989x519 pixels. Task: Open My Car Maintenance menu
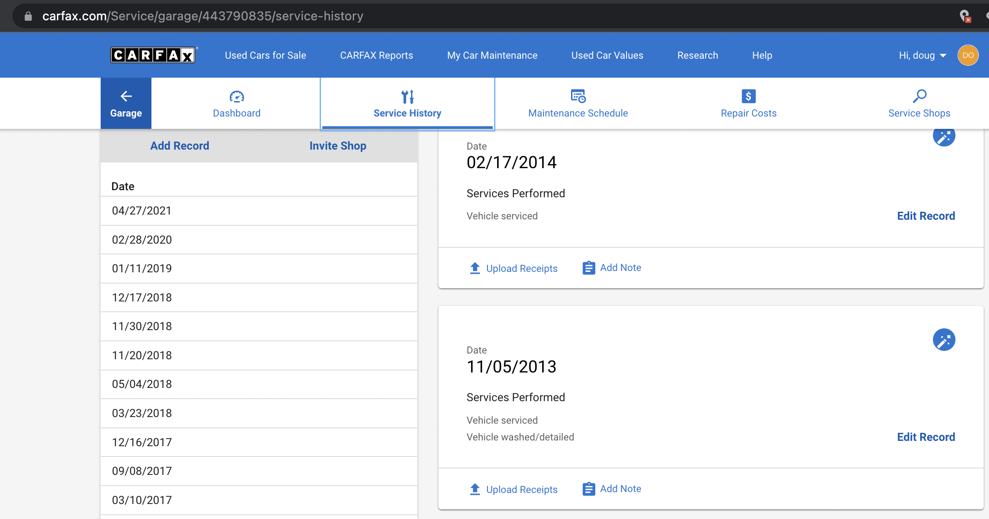coord(492,55)
